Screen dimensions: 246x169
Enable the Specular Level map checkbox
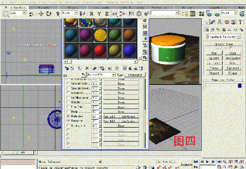(68, 88)
